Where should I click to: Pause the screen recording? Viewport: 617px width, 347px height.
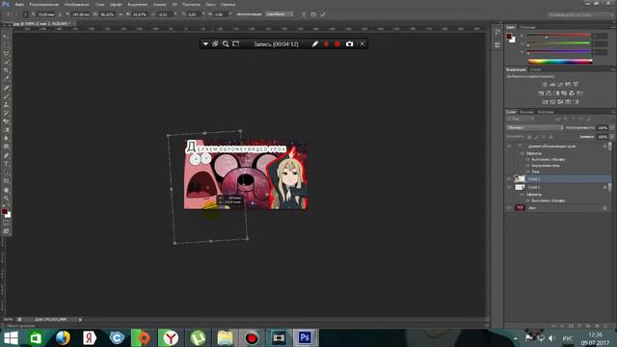click(x=326, y=44)
